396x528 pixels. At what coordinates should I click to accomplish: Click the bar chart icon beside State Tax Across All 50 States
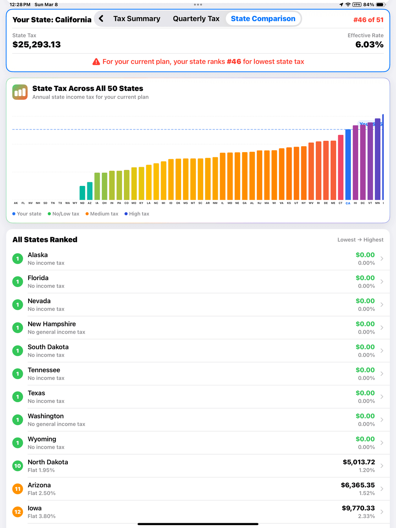coord(20,92)
